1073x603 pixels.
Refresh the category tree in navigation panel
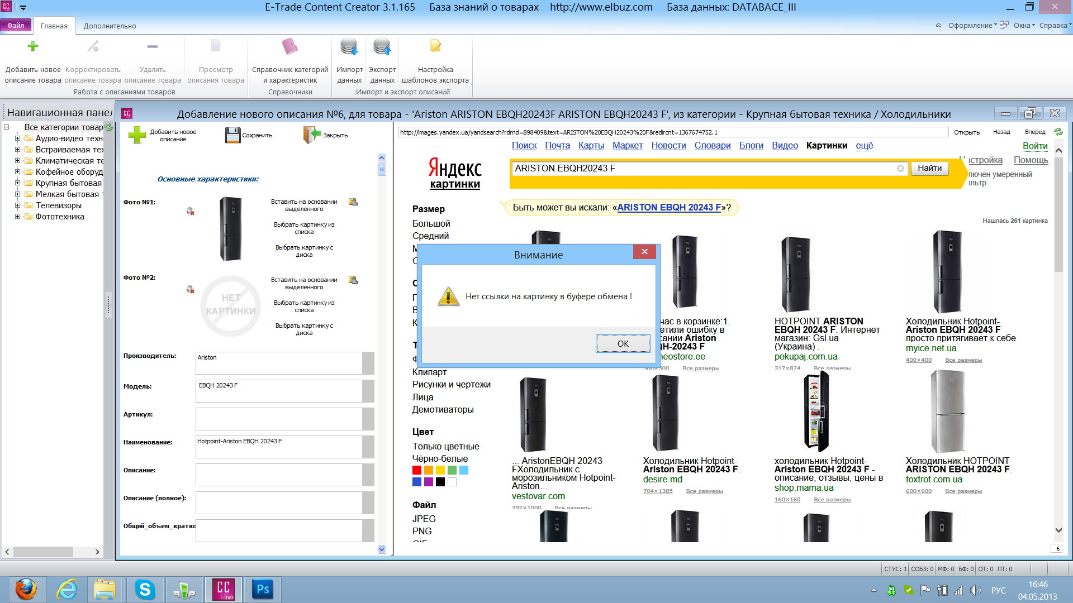pos(108,127)
